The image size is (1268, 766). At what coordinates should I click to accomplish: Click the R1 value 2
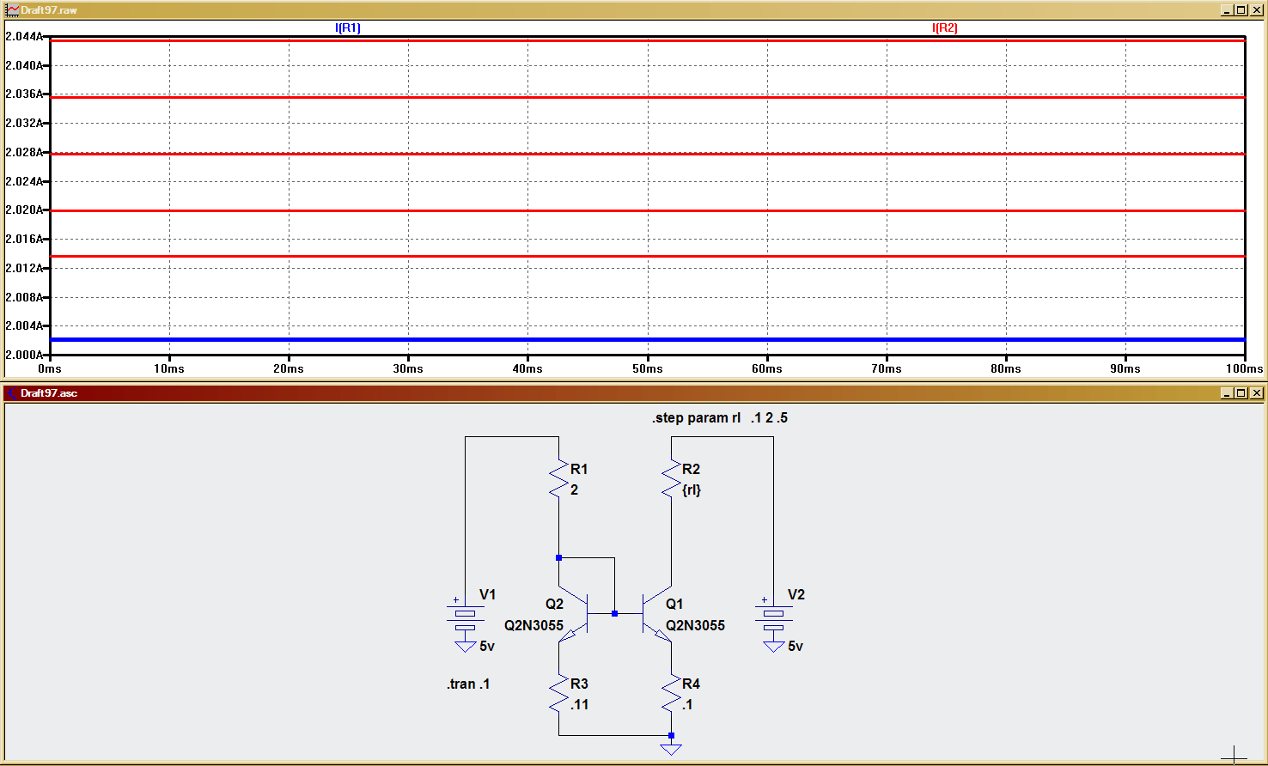[x=574, y=490]
